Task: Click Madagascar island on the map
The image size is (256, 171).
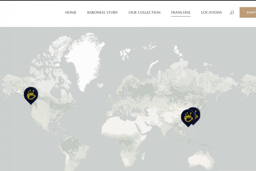Action: [x=143, y=155]
